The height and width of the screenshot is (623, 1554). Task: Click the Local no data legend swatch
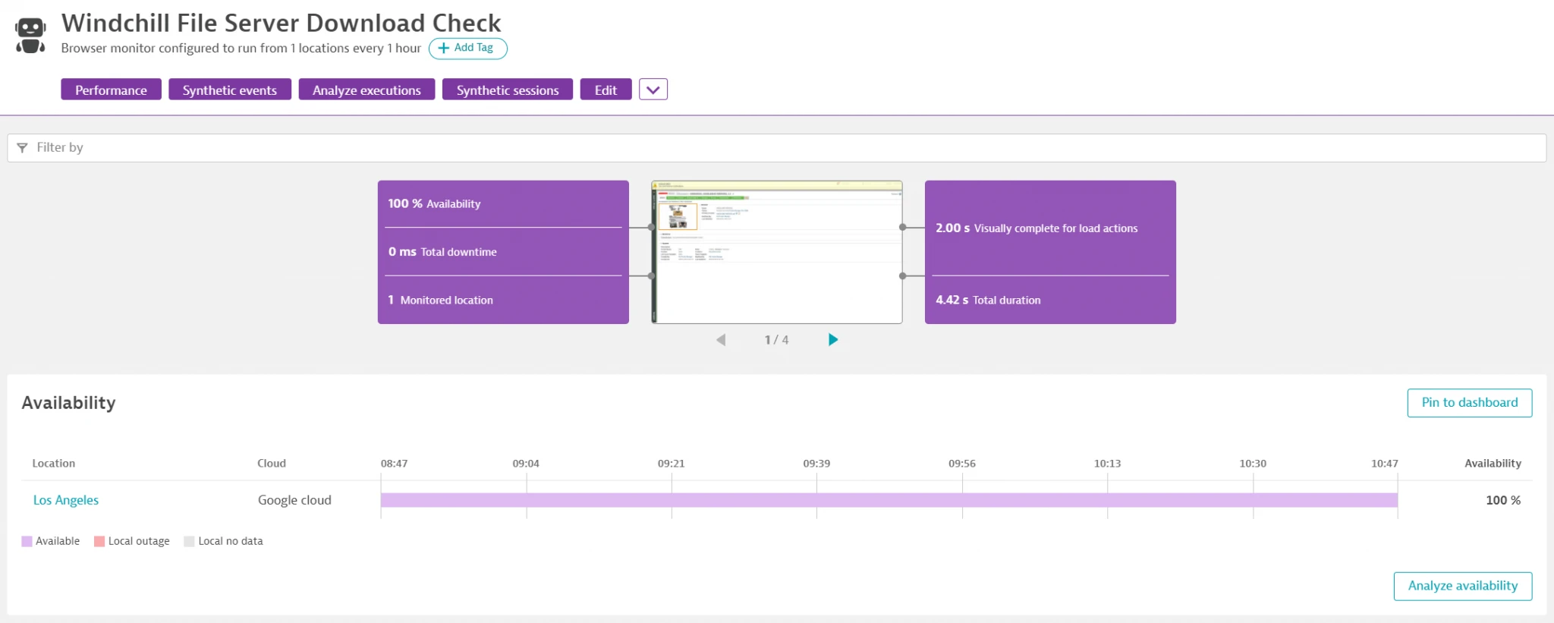coord(190,542)
